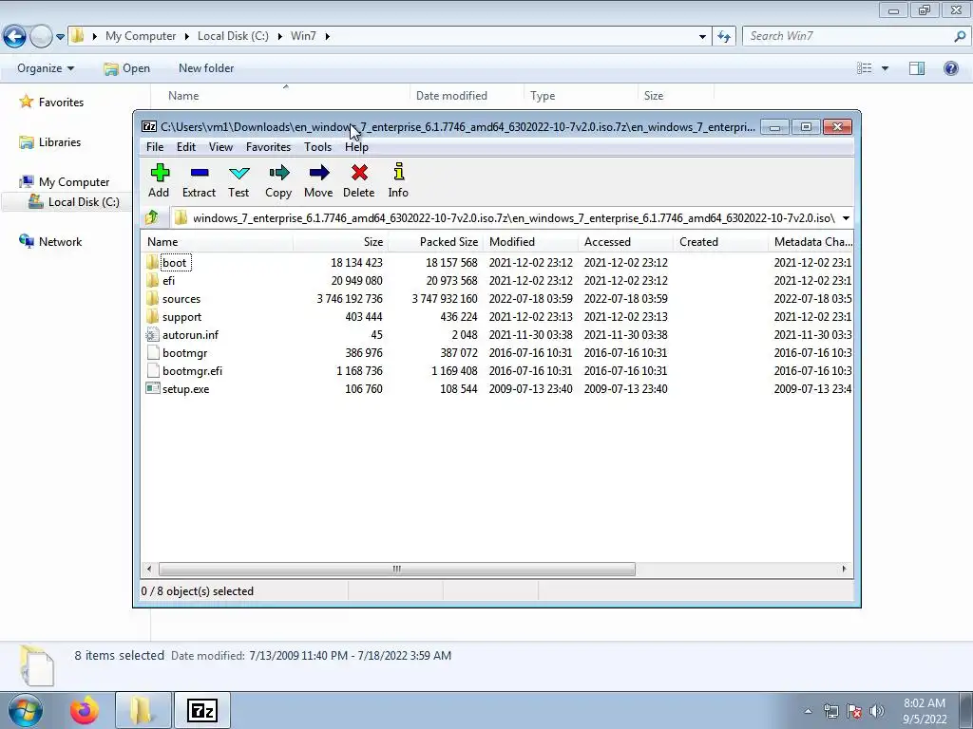Expand breadcrumb arrow after My Computer
Image resolution: width=973 pixels, height=729 pixels.
click(x=186, y=37)
